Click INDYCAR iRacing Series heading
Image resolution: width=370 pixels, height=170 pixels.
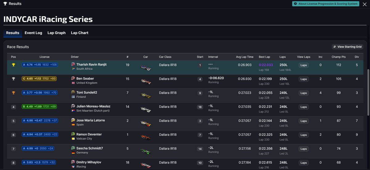[48, 19]
